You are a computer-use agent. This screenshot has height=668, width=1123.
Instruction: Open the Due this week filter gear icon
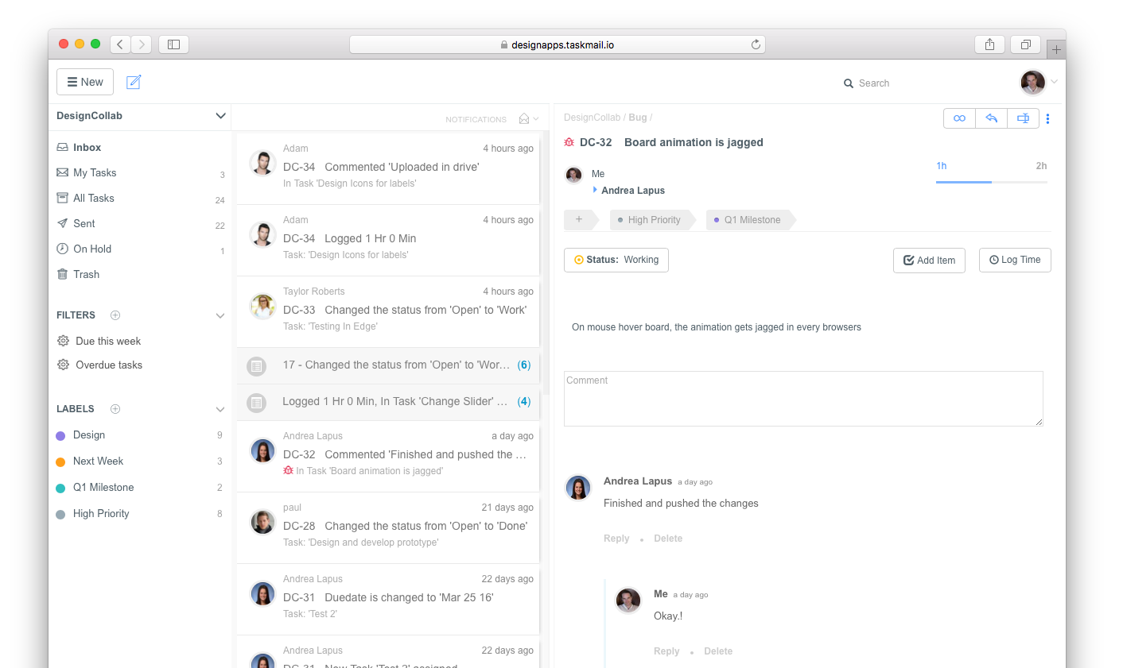coord(64,341)
